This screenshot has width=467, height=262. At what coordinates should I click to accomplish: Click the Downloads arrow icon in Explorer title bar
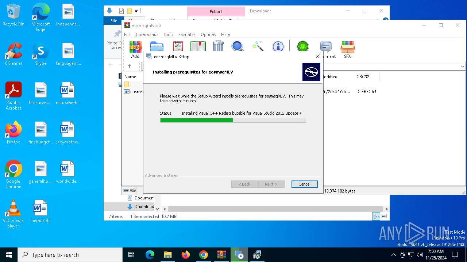(x=109, y=11)
